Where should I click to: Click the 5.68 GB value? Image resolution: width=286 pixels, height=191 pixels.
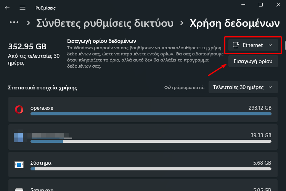(262, 163)
